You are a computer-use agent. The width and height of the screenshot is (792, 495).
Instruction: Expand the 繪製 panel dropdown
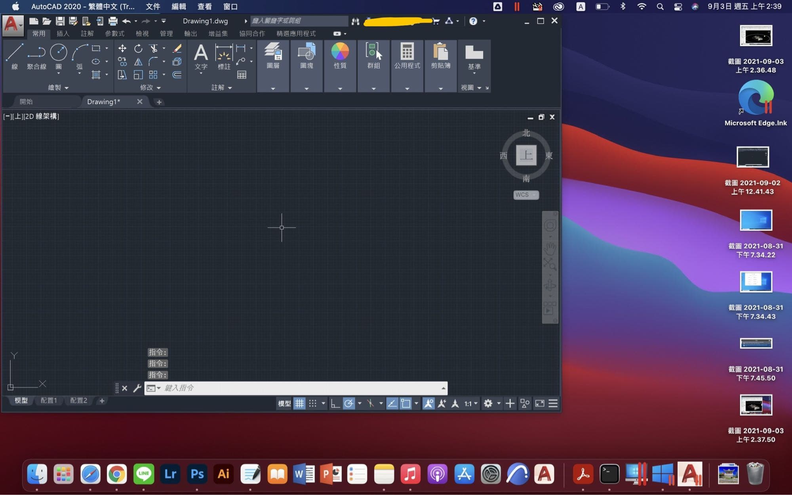(66, 87)
